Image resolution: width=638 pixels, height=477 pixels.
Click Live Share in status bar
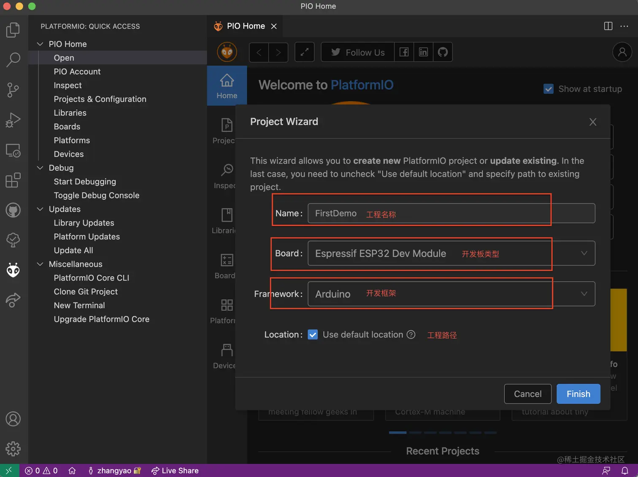click(175, 471)
